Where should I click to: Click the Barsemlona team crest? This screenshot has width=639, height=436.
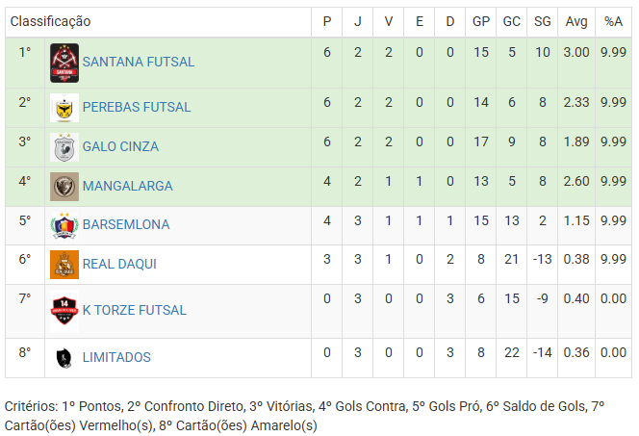(x=64, y=225)
